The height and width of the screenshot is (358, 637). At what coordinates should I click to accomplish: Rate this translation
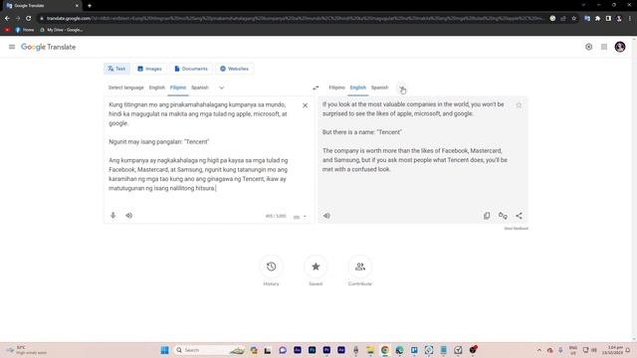point(503,216)
